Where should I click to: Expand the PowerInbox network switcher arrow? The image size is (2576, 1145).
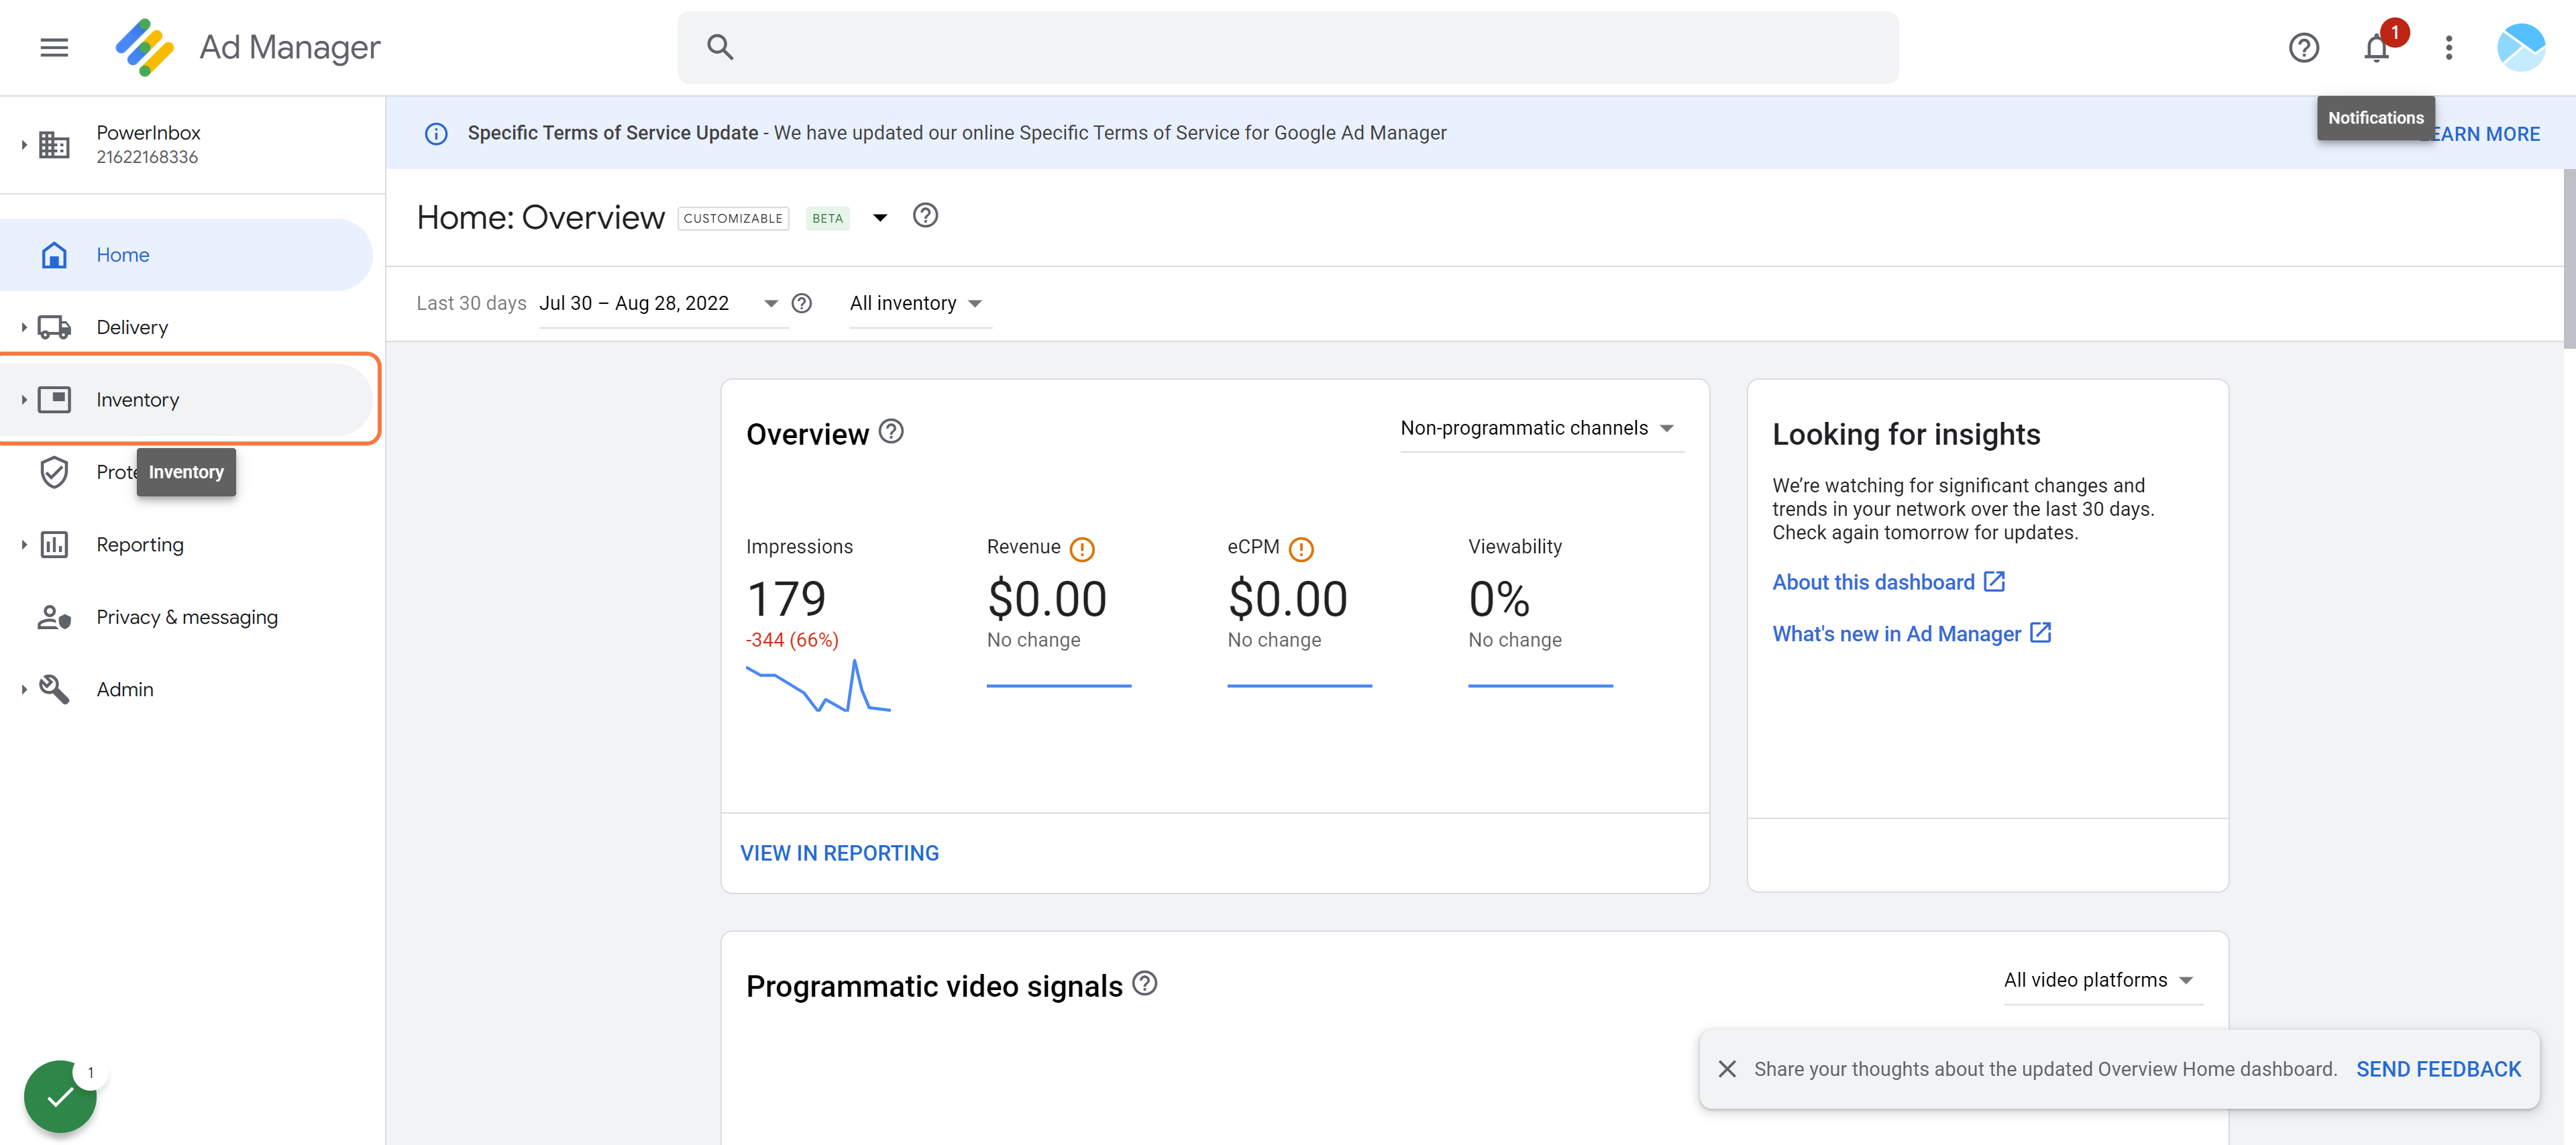23,145
